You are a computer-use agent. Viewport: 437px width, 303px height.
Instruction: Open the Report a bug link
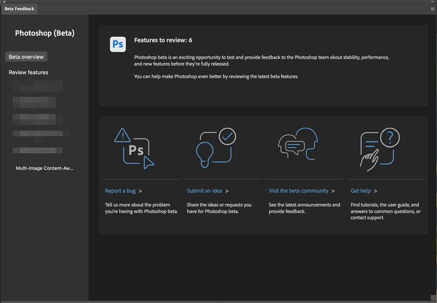[x=120, y=191]
